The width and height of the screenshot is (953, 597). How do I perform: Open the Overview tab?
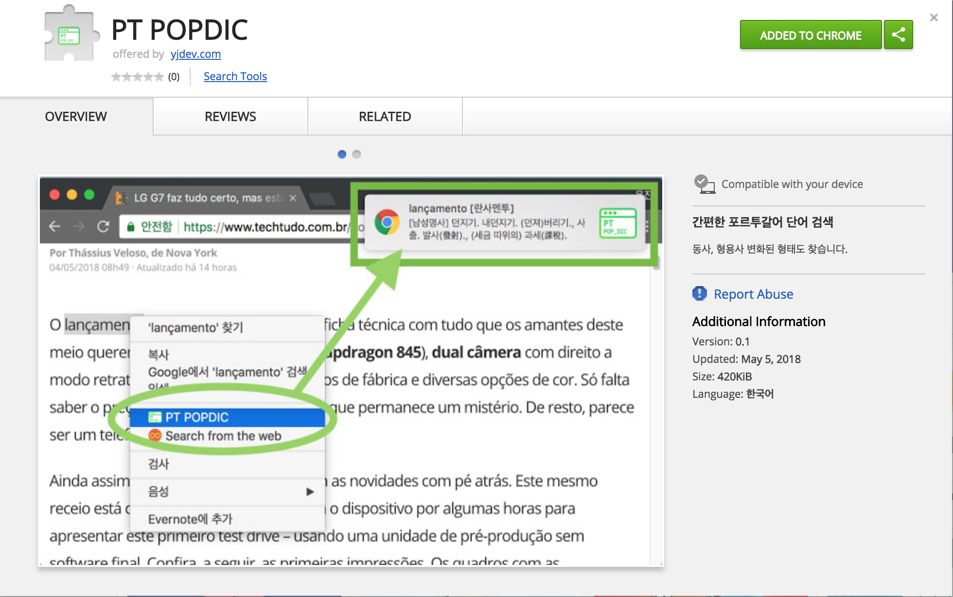tap(76, 117)
